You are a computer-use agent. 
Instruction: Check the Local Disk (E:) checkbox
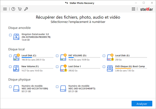click(104, 56)
